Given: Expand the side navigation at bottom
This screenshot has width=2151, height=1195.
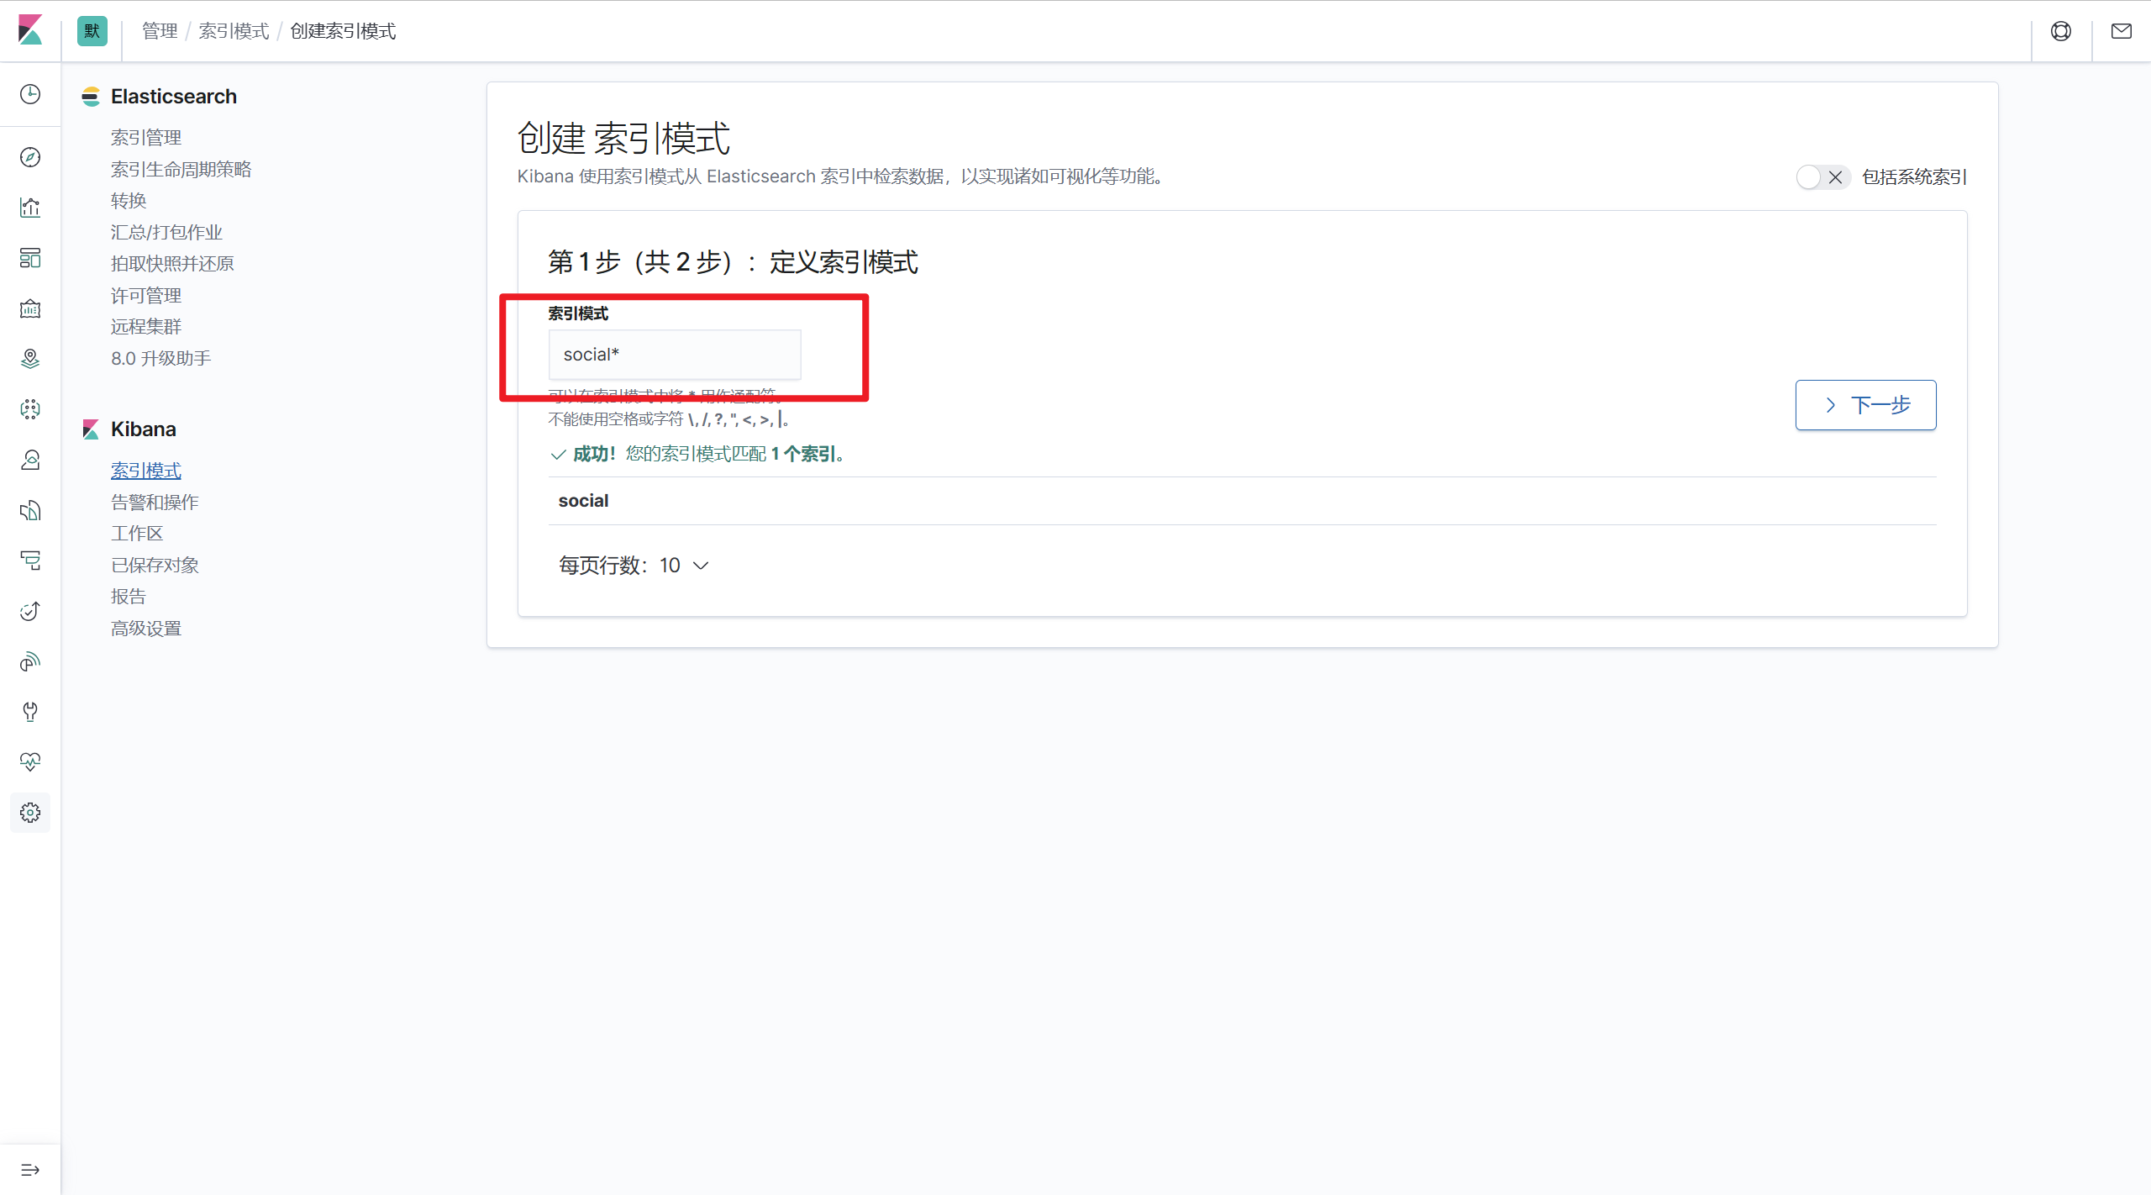Looking at the screenshot, I should pyautogui.click(x=30, y=1170).
